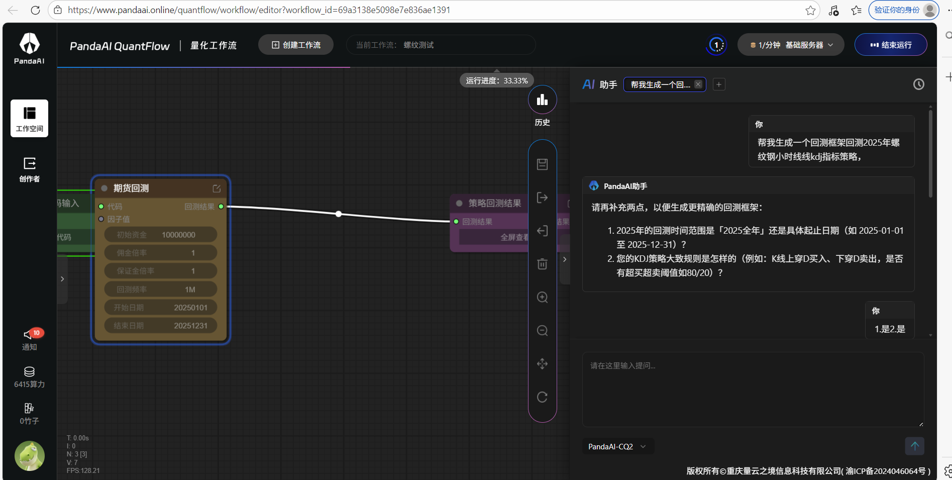The width and height of the screenshot is (952, 480).
Task: Click the import workflow arrow-in icon
Action: 542,231
